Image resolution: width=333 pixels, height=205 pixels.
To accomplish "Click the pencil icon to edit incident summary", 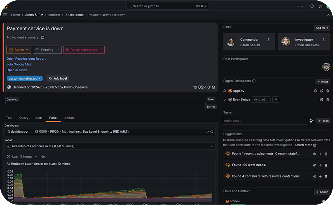I will [x=43, y=38].
